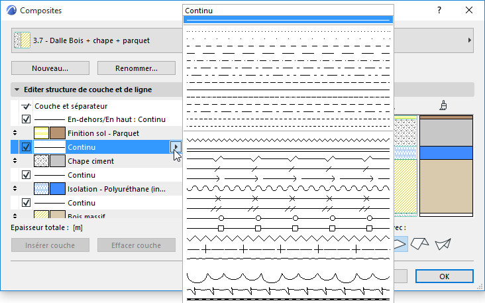Toggle the Continu checkbox below Isolation - Polyuréthane
The width and height of the screenshot is (485, 303).
[x=27, y=203]
